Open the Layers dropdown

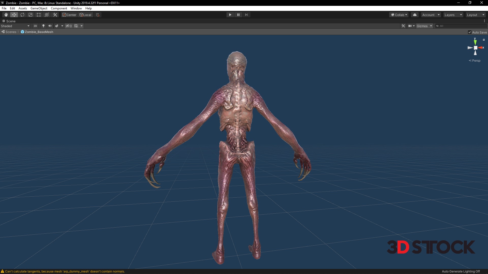[453, 15]
